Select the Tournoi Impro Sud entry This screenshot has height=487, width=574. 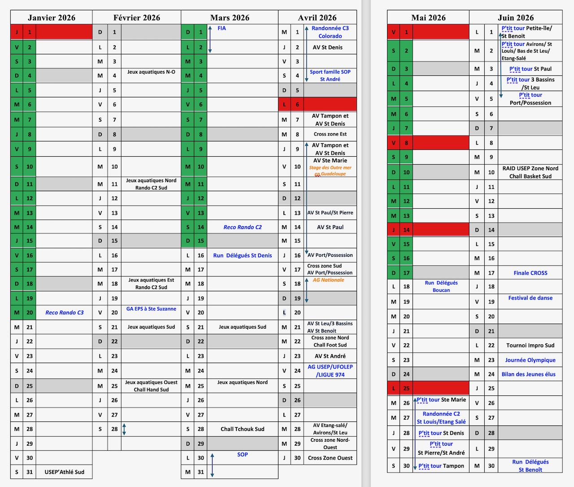[530, 345]
